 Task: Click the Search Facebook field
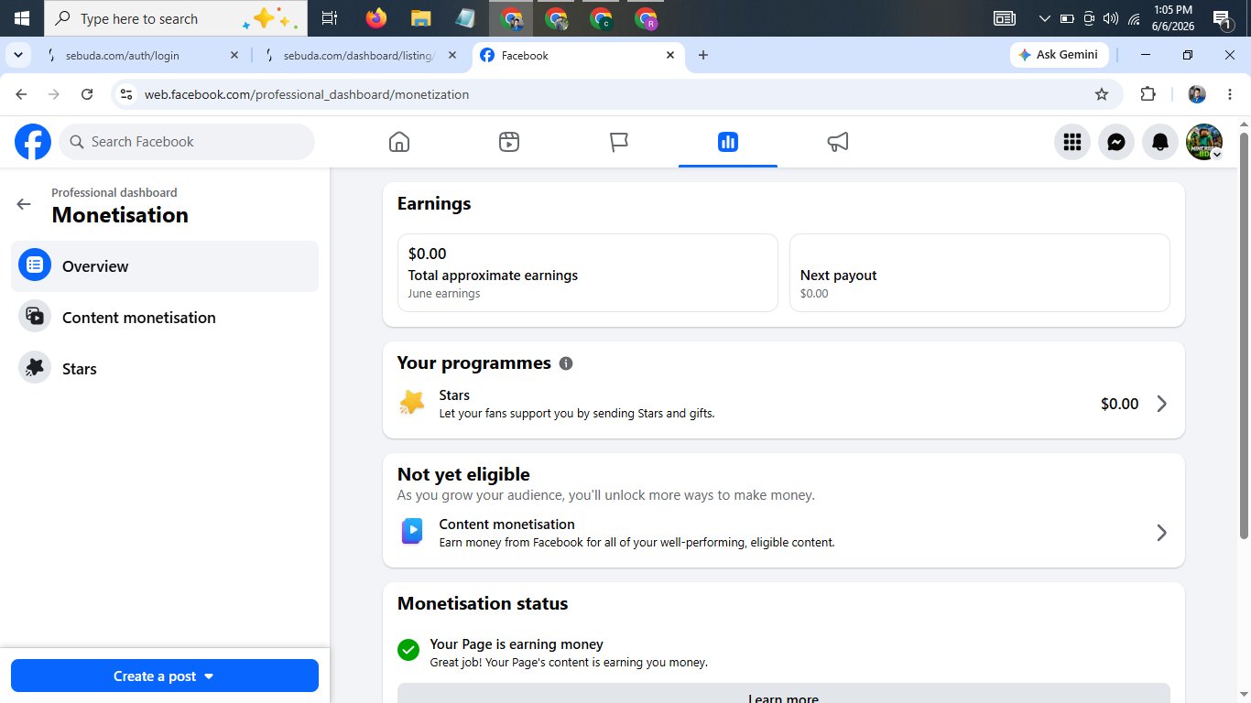click(187, 142)
